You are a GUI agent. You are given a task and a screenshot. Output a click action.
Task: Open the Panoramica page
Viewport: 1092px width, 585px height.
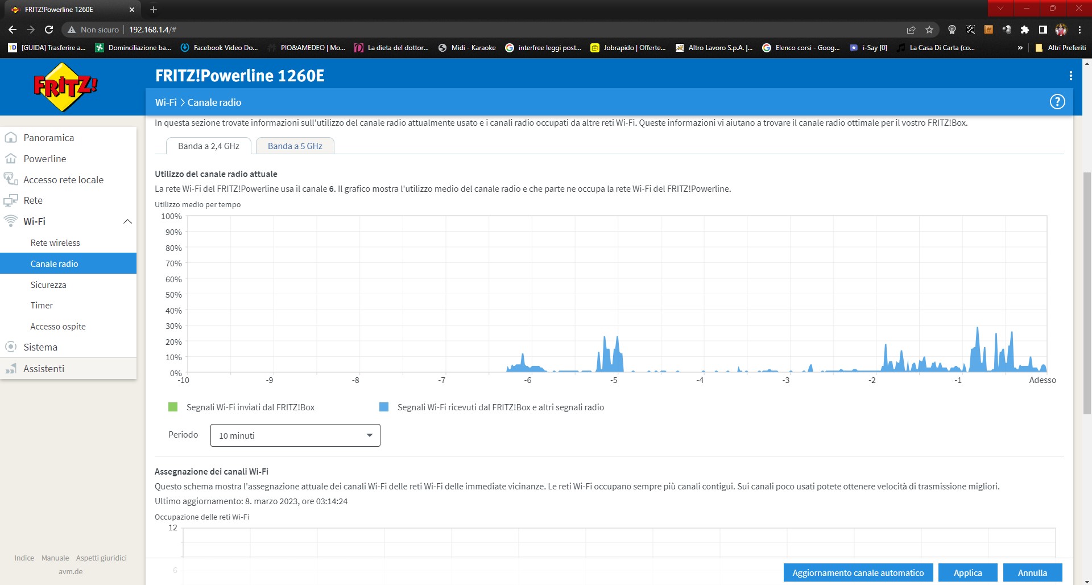pyautogui.click(x=48, y=138)
